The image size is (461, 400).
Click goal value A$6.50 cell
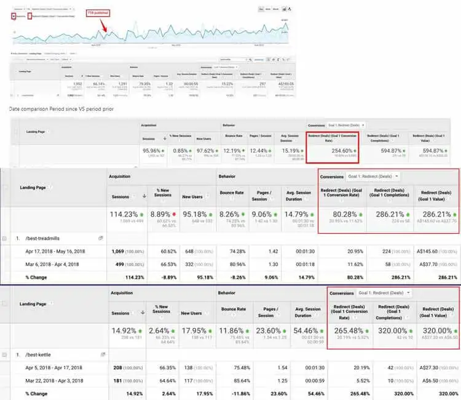coord(431,380)
